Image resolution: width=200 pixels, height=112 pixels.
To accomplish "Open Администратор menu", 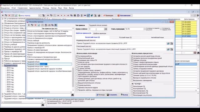I will coord(35,8).
